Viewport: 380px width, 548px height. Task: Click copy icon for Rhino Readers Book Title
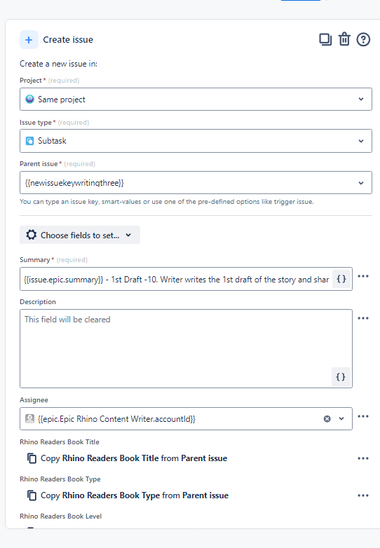[32, 458]
